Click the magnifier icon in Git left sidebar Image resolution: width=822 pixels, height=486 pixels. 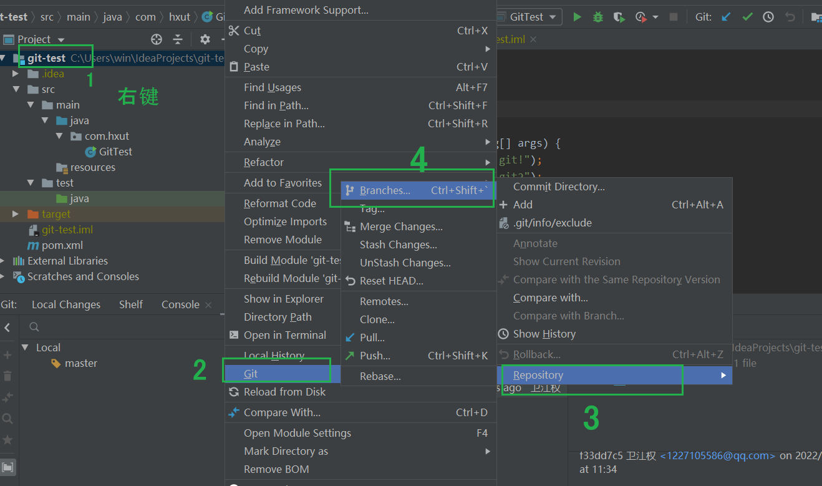coord(7,419)
